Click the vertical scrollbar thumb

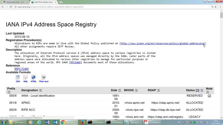[221, 15]
